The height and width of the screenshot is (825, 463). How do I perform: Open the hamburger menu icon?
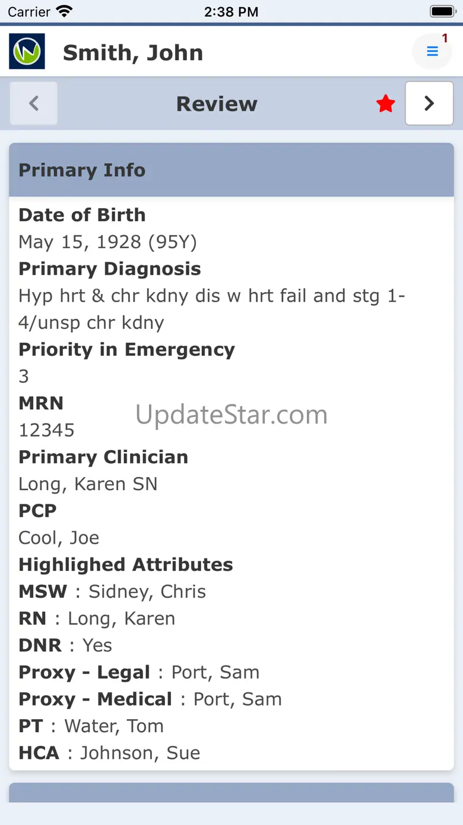tap(432, 52)
